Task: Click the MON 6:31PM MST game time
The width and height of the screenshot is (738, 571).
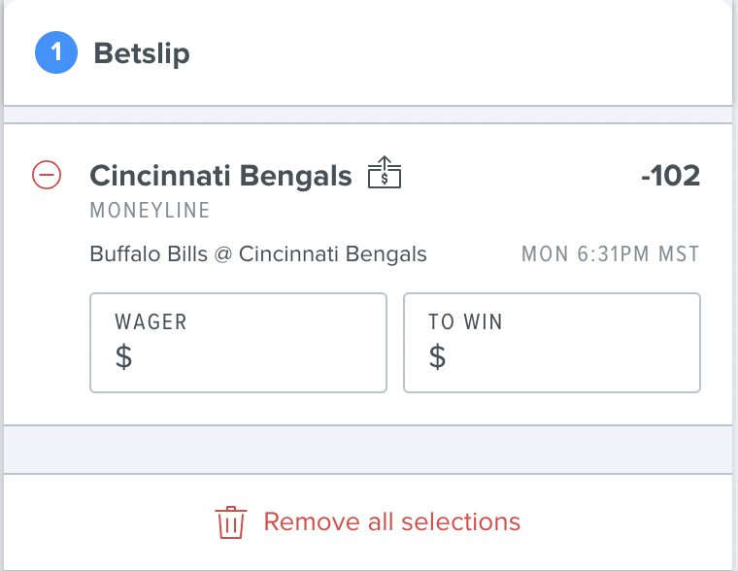Action: click(x=611, y=254)
